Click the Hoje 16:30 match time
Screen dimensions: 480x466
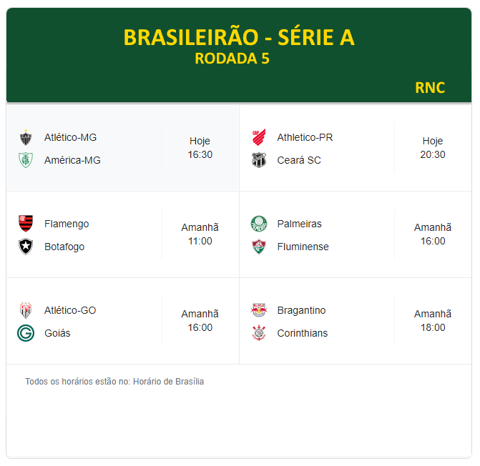coord(200,148)
